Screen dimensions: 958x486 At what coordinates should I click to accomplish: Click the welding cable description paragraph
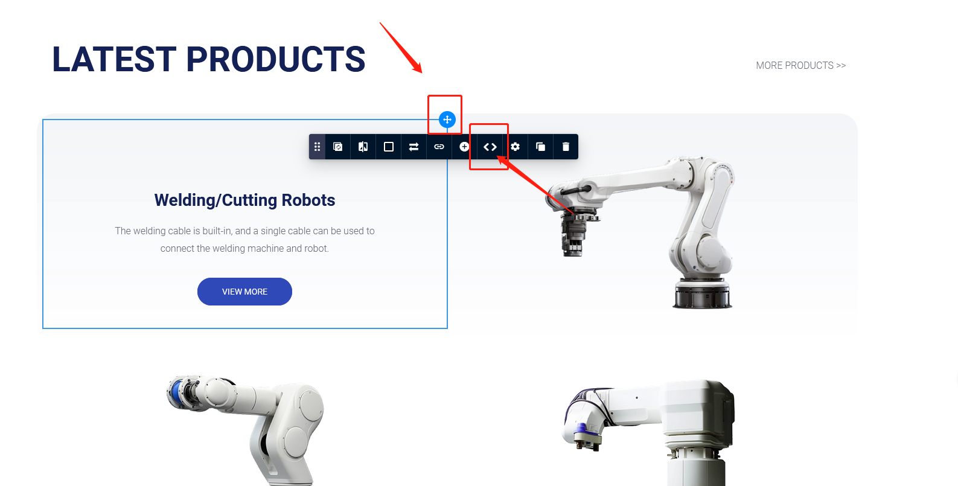click(244, 240)
